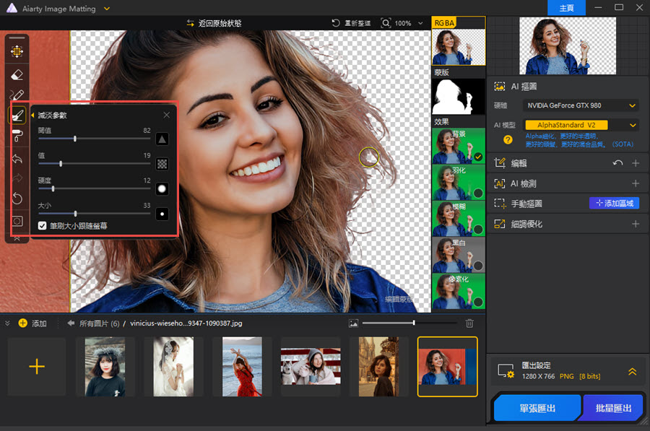Open the AI 模型 AlphaStandard V2 dropdown
The width and height of the screenshot is (650, 431).
(x=581, y=125)
